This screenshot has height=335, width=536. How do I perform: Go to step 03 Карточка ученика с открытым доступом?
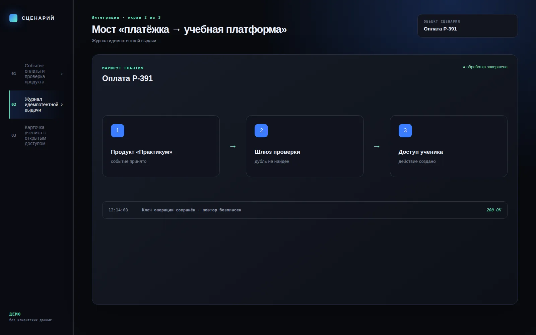click(37, 135)
